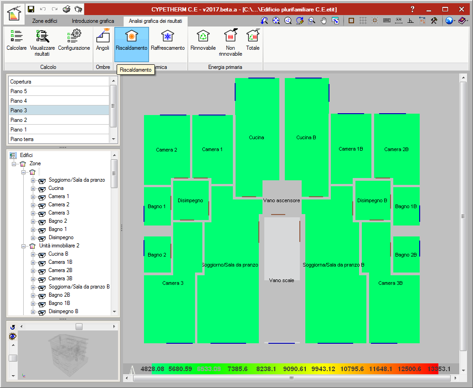Click the dotted layers diagram icon
This screenshot has width=473, height=388.
tap(422, 21)
